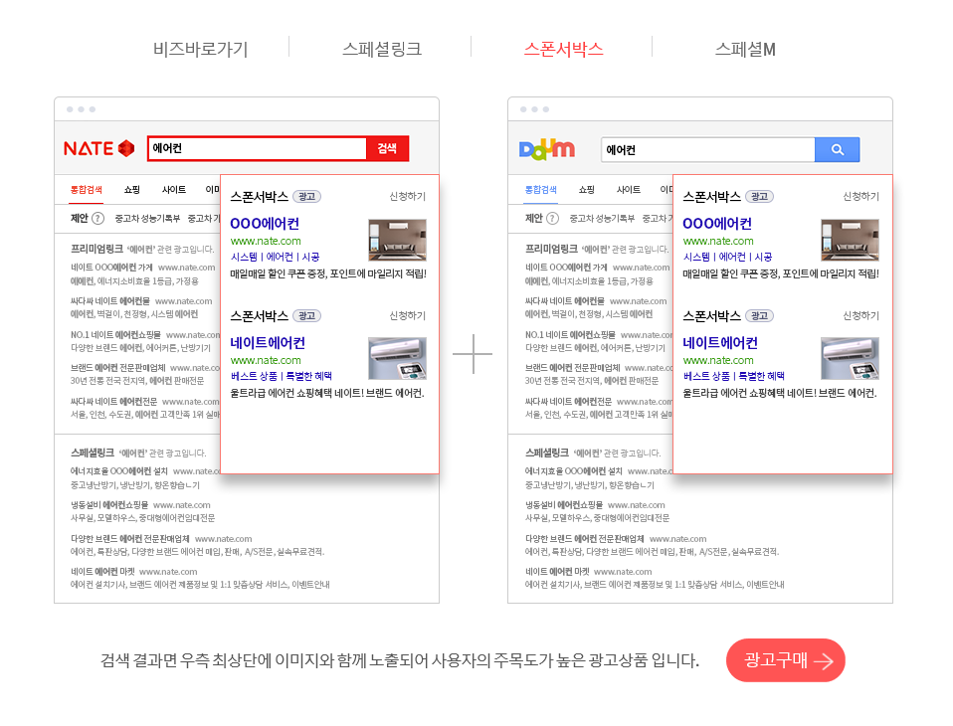Click '시스템 | 에어컨 | 시공' sublinks in Daum window
The image size is (953, 726).
point(727,257)
